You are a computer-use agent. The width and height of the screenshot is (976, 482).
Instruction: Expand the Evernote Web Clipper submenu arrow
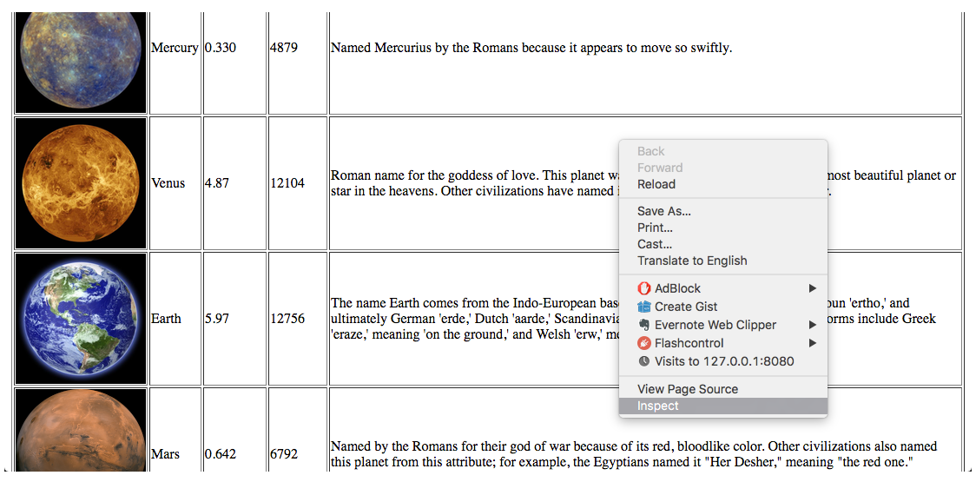click(812, 325)
